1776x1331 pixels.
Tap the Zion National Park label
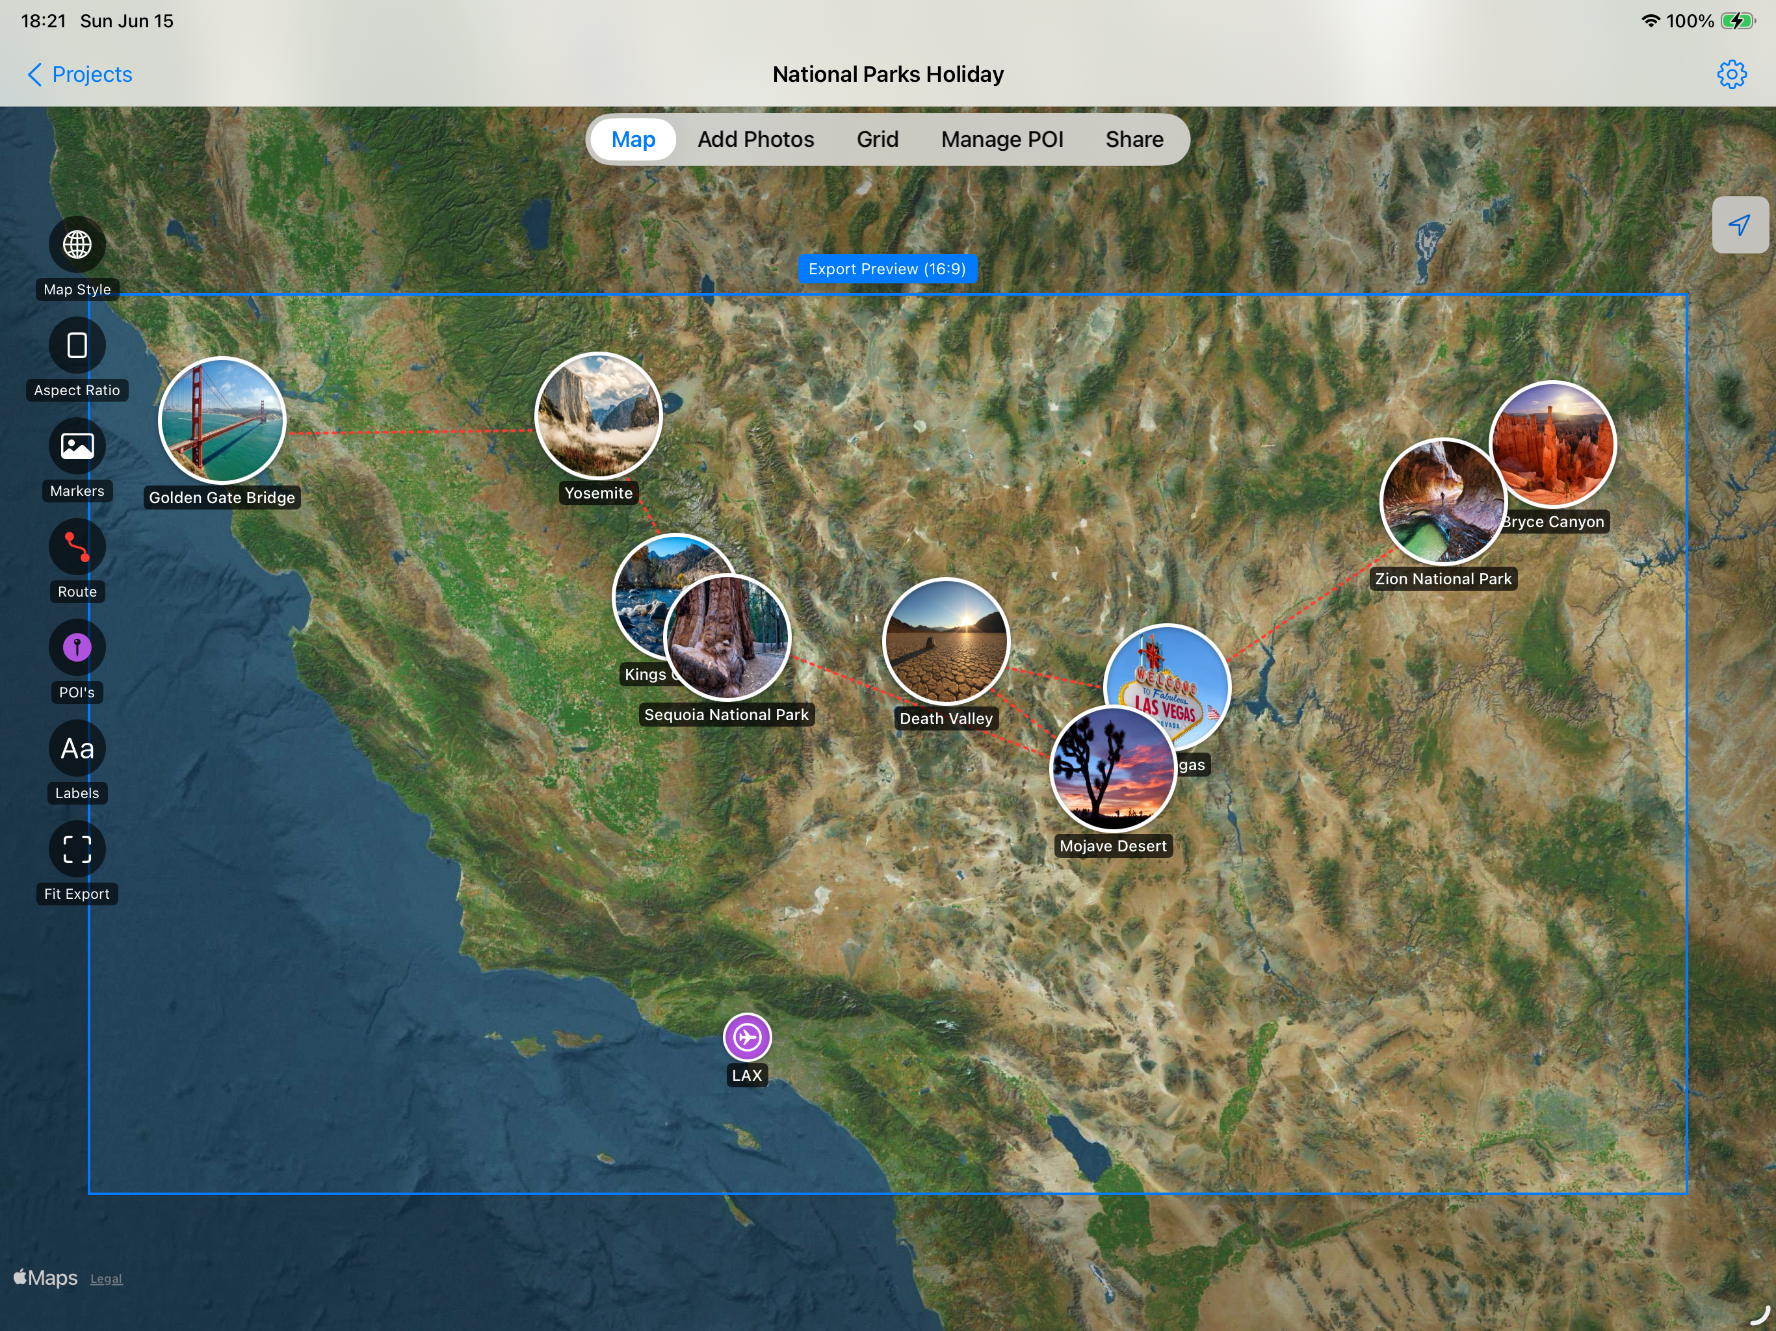[1443, 579]
